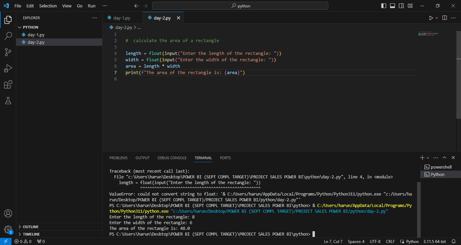461x245 pixels.
Task: Open the Manage gear icon
Action: 8,230
